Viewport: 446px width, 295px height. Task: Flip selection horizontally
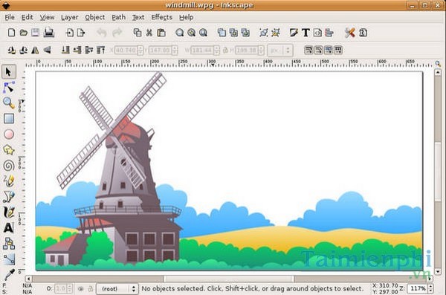point(35,51)
